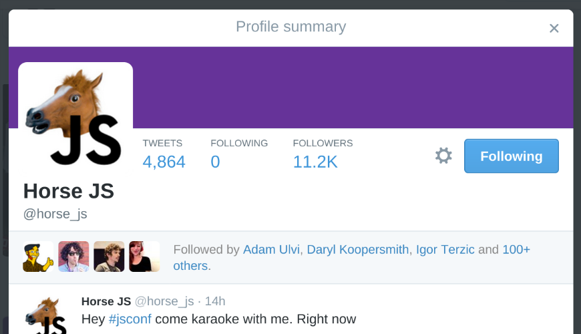
Task: Click the third follower avatar with dark background
Action: click(109, 257)
